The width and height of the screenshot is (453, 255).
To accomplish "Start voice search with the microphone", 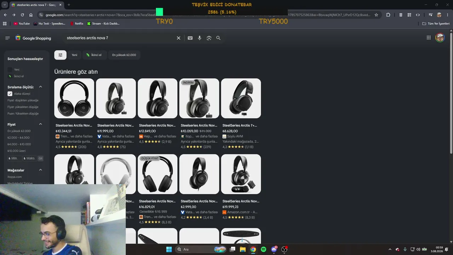I will [200, 38].
